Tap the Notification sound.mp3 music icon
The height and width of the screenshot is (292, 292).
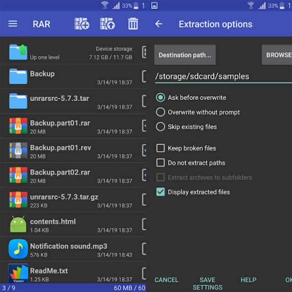[x=18, y=249]
